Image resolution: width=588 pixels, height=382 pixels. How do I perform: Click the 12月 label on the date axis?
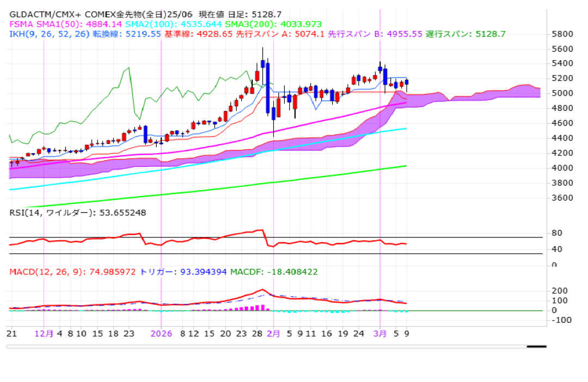[44, 334]
